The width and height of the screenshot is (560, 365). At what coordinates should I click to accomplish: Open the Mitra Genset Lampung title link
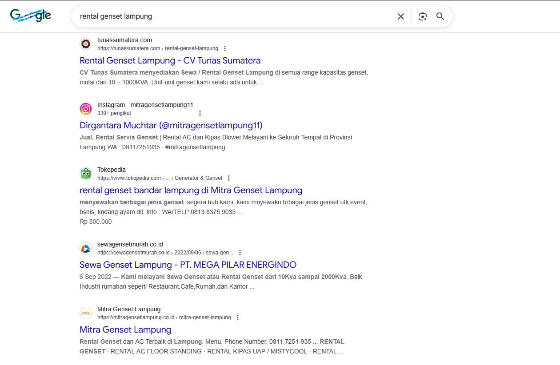click(125, 329)
